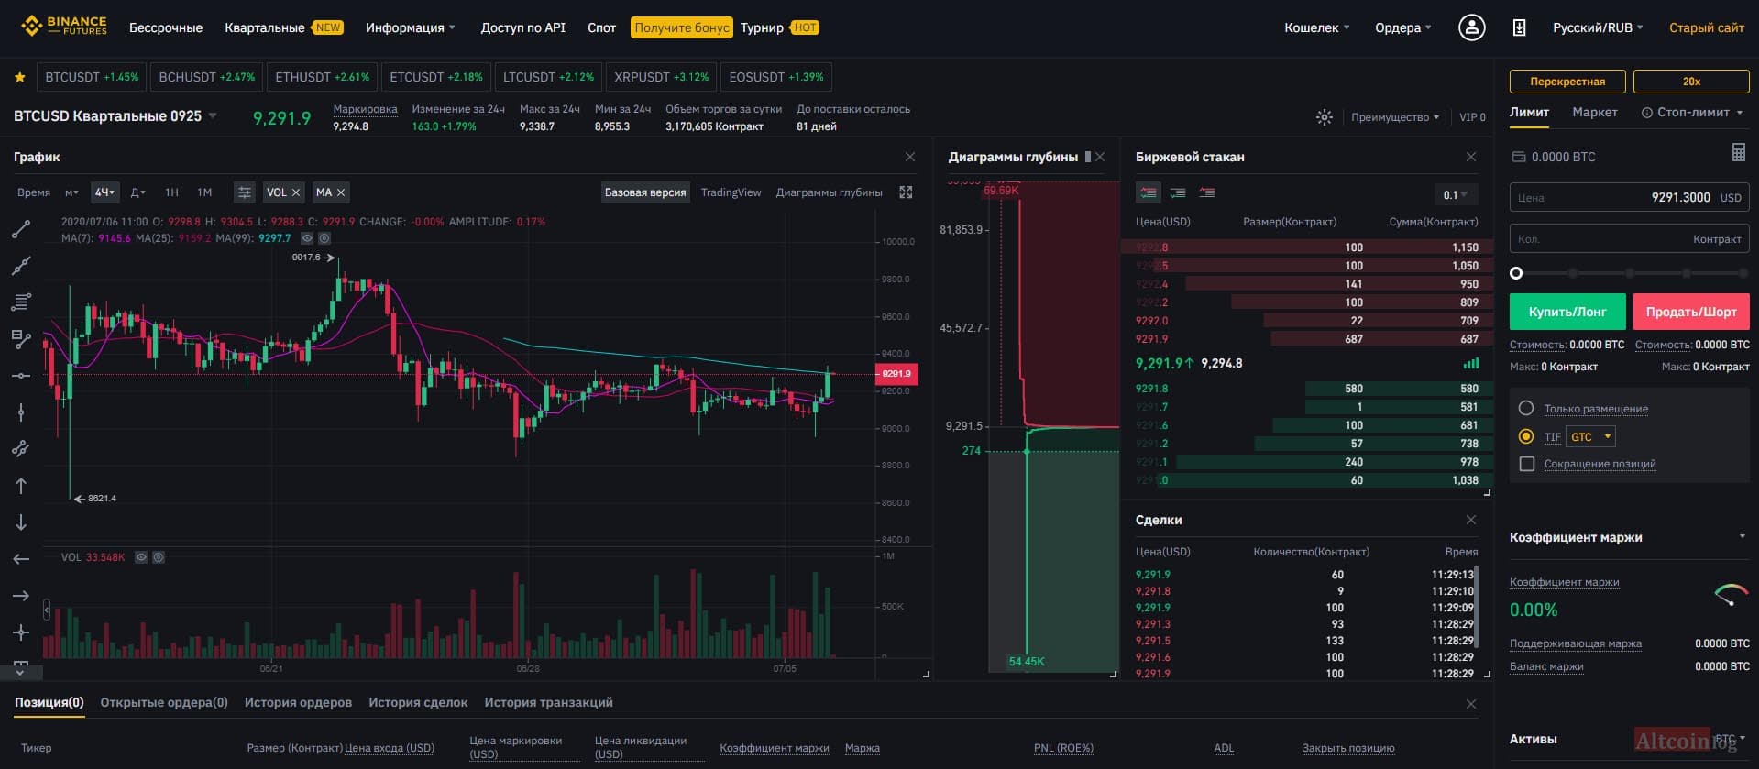Toggle the light theme sun icon
The height and width of the screenshot is (769, 1759).
pyautogui.click(x=1324, y=117)
